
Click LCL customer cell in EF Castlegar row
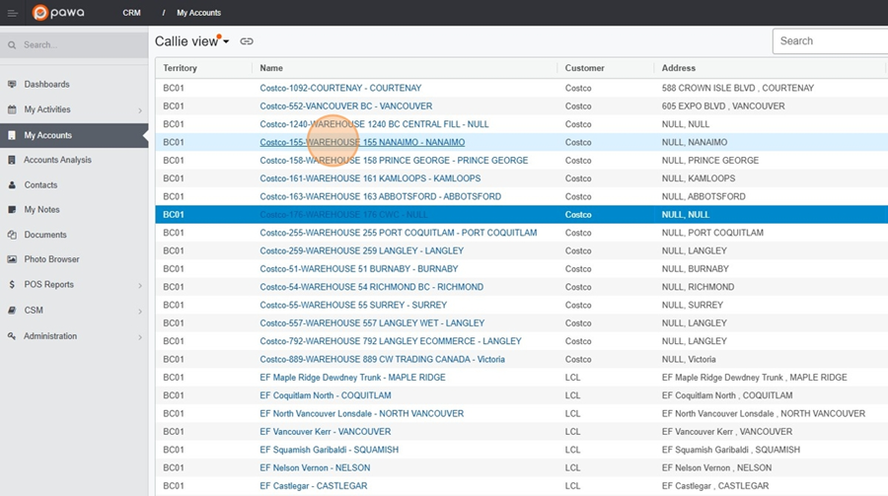(x=572, y=486)
